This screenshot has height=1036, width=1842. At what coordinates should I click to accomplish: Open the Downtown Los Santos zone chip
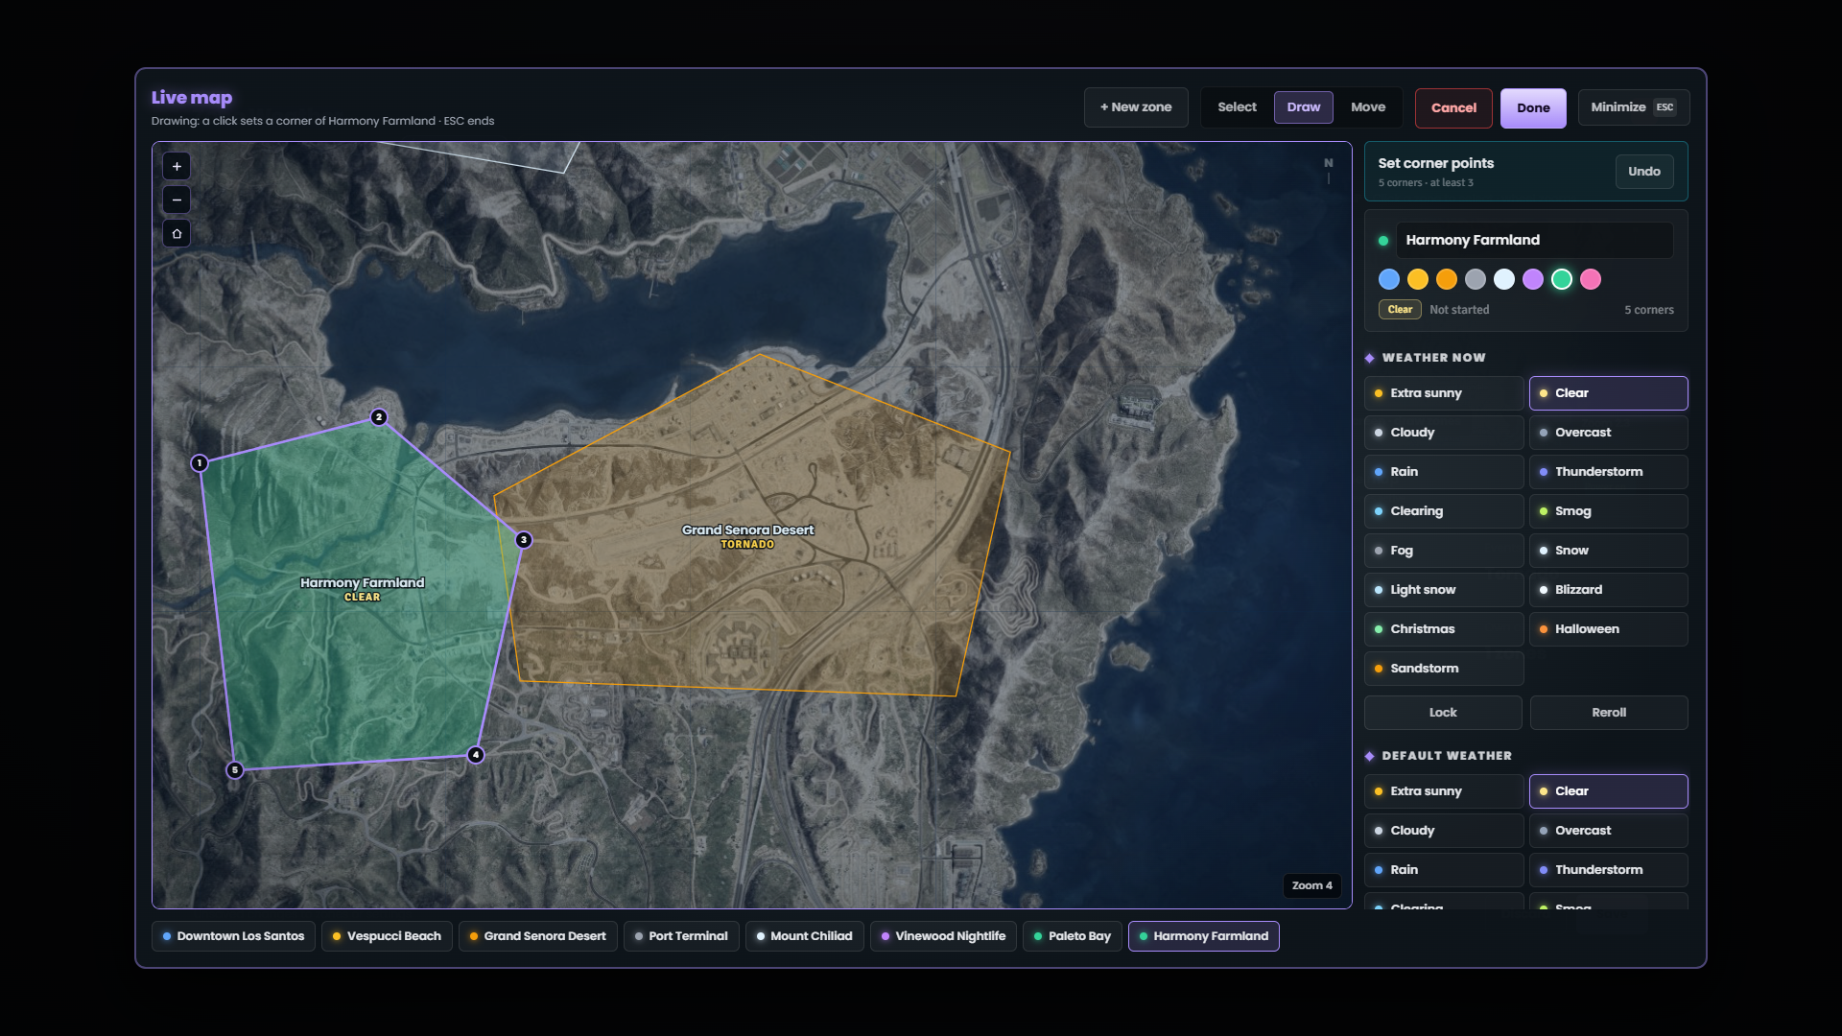point(233,936)
